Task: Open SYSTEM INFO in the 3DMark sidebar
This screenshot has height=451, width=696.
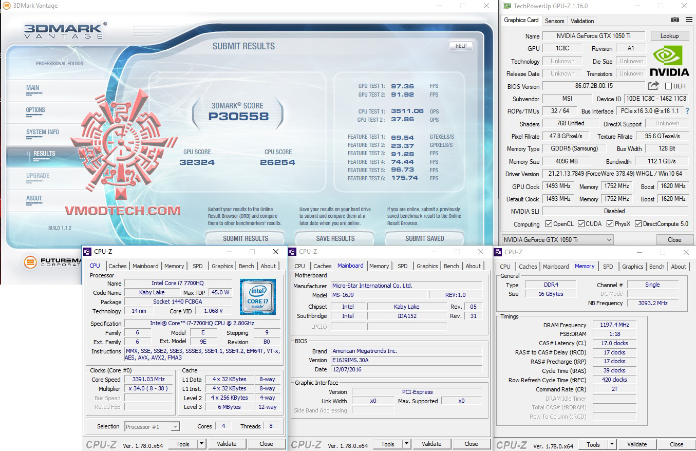Action: click(43, 132)
